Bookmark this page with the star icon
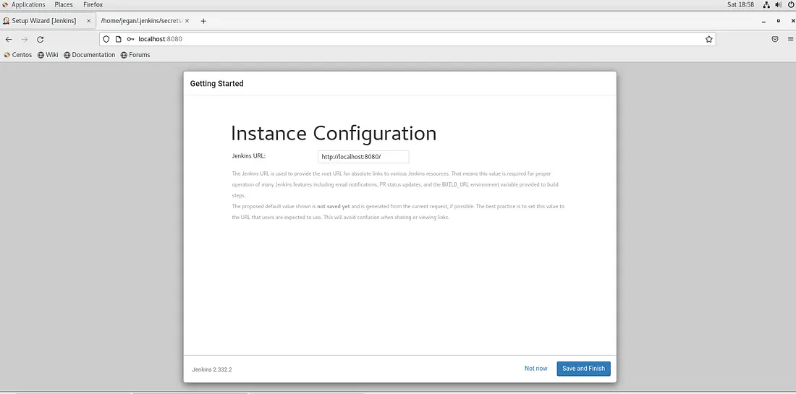This screenshot has height=394, width=796. (708, 39)
